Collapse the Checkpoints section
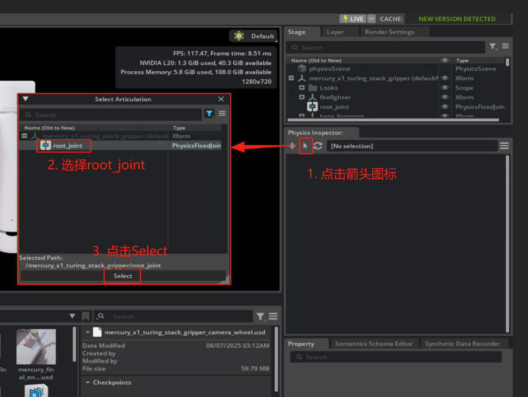528x397 pixels. pos(88,382)
